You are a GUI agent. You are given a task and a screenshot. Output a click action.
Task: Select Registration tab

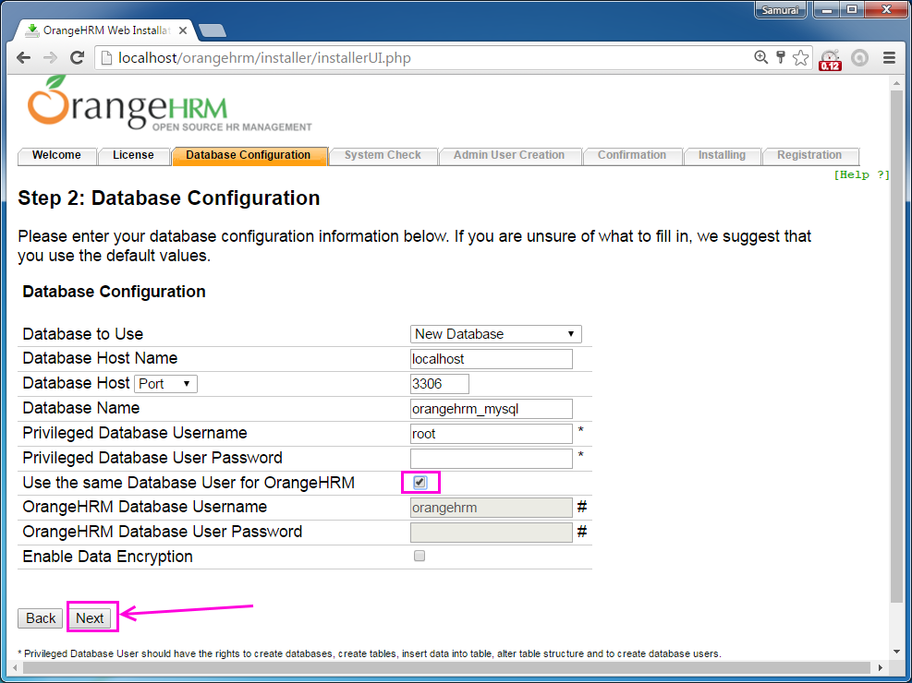[809, 155]
